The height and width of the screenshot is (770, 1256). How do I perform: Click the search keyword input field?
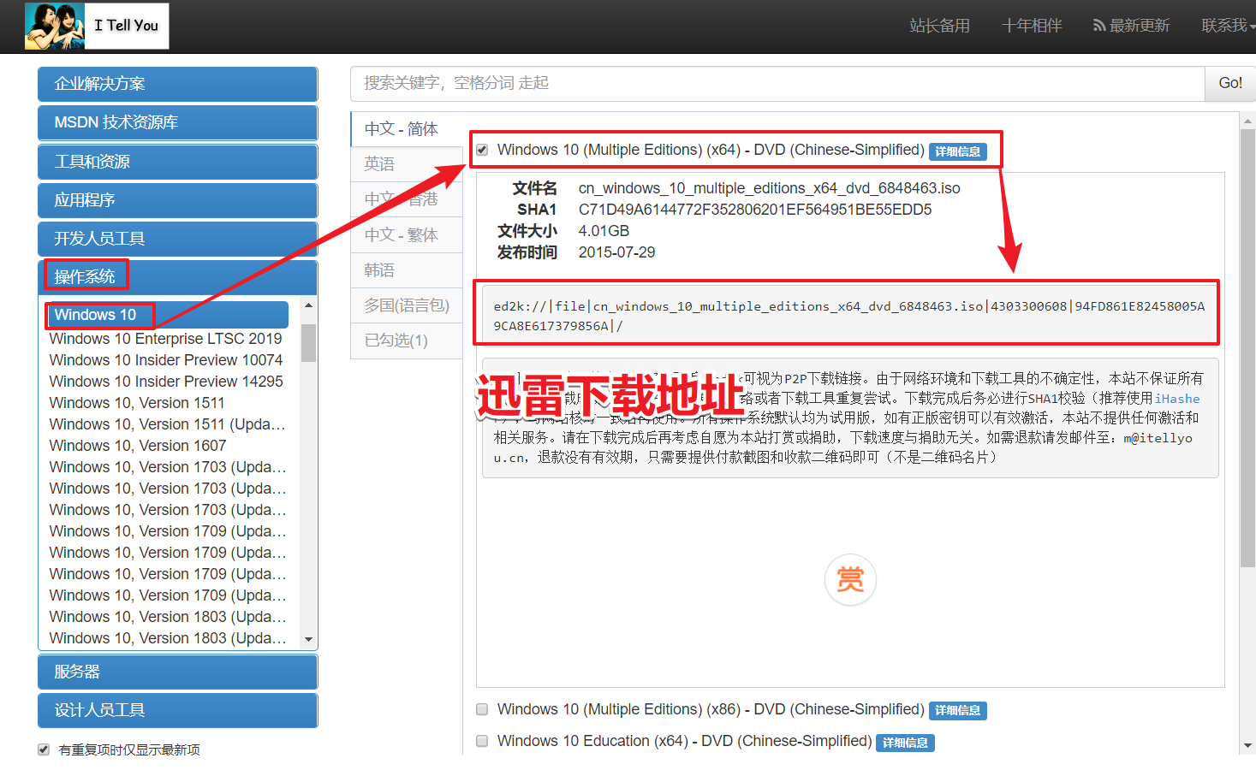(777, 83)
